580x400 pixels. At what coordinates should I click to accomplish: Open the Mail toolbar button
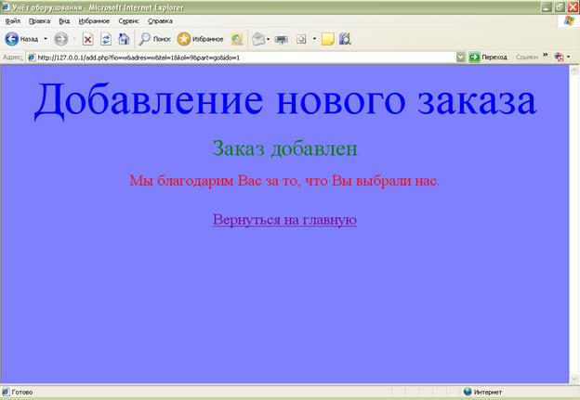click(257, 39)
